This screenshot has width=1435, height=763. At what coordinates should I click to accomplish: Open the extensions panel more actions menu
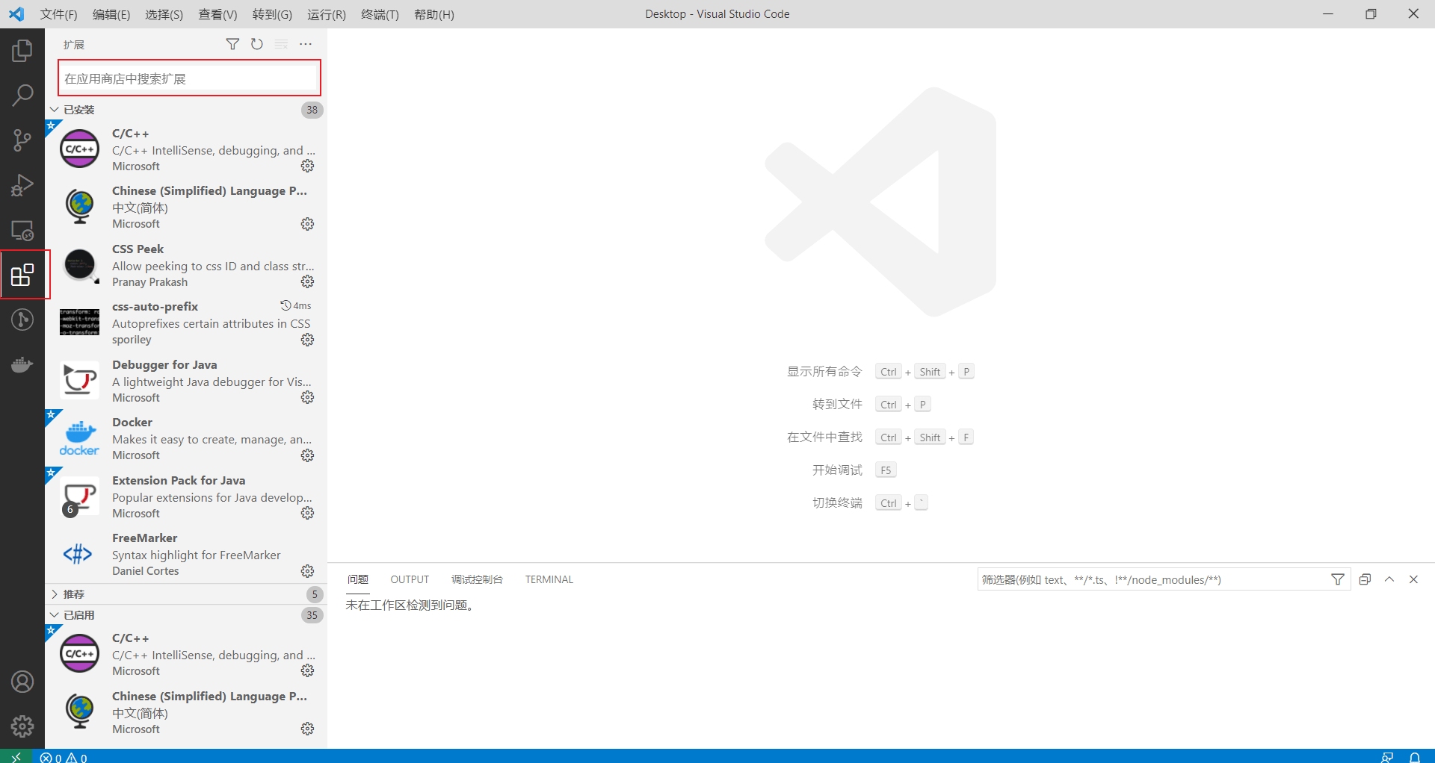point(306,44)
